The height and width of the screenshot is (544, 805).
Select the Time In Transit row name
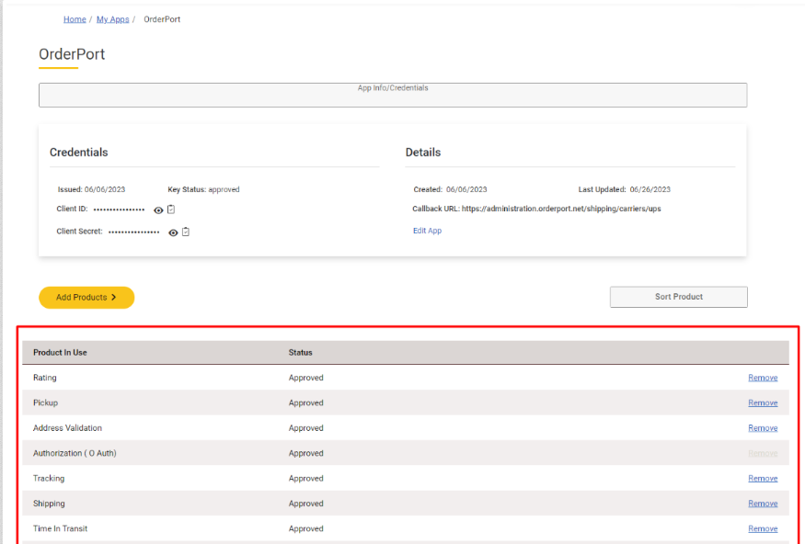coord(60,528)
